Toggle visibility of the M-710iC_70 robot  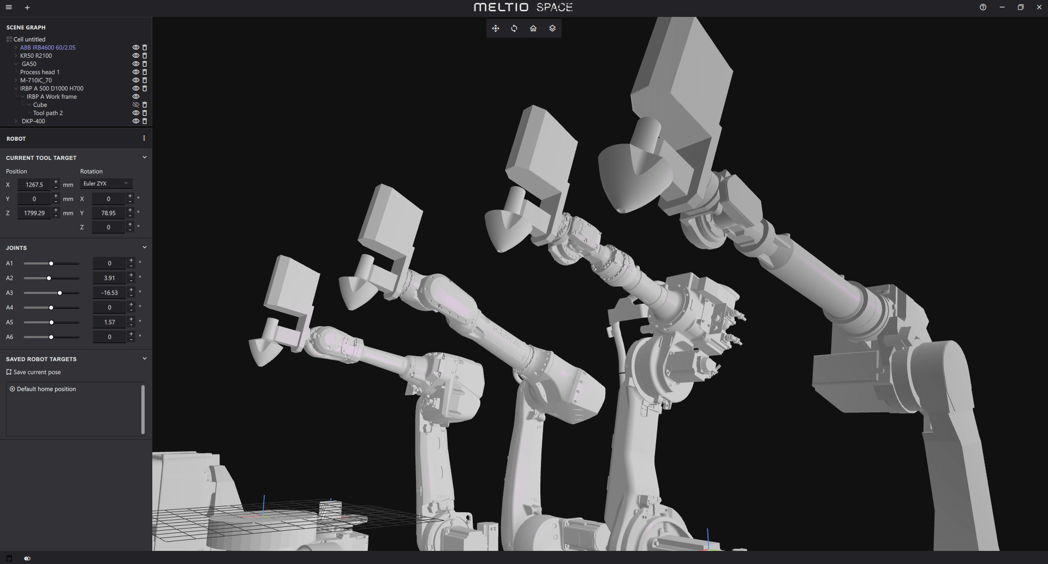coord(135,80)
